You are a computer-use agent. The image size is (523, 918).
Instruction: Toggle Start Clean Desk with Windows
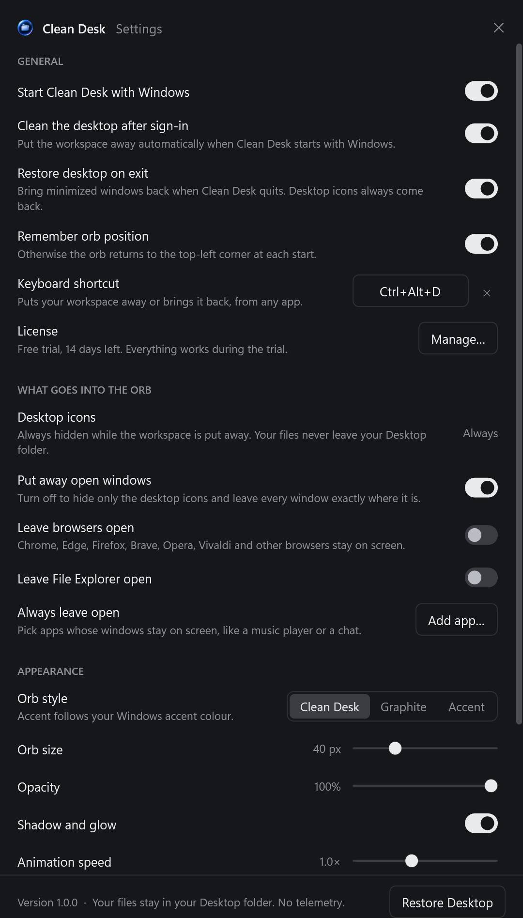point(481,91)
